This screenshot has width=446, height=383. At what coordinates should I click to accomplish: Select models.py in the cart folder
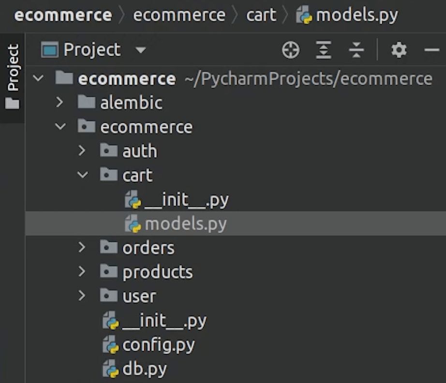(x=185, y=224)
